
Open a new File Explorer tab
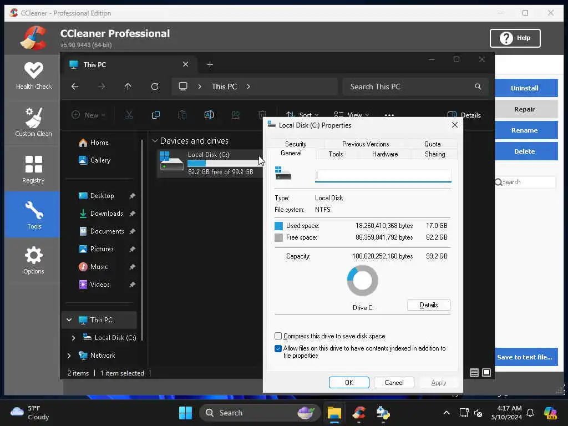tap(210, 65)
